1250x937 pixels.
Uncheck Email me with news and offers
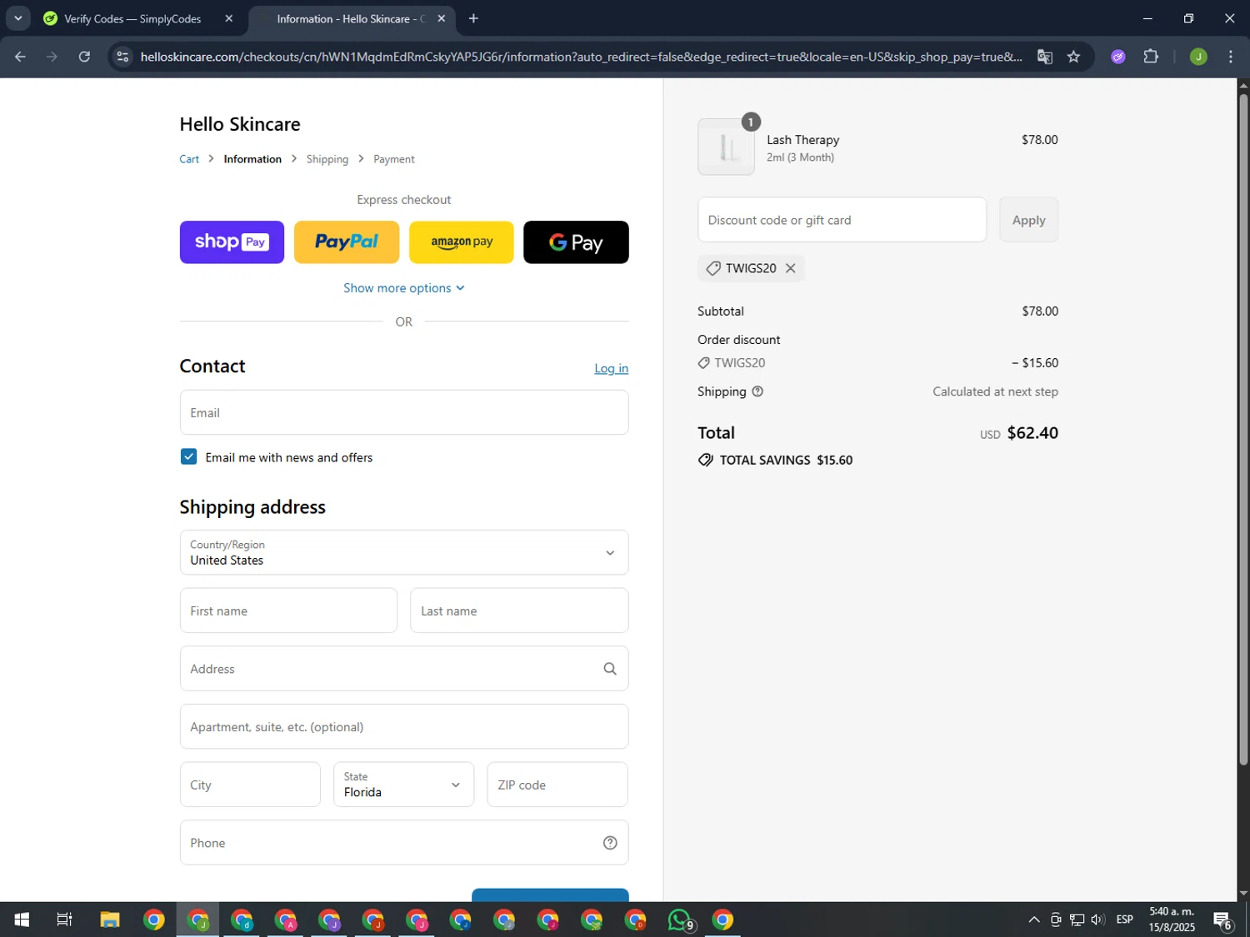coord(189,456)
